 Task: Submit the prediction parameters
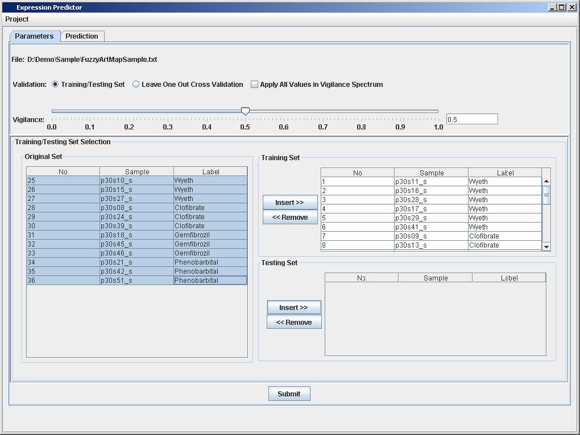(289, 394)
